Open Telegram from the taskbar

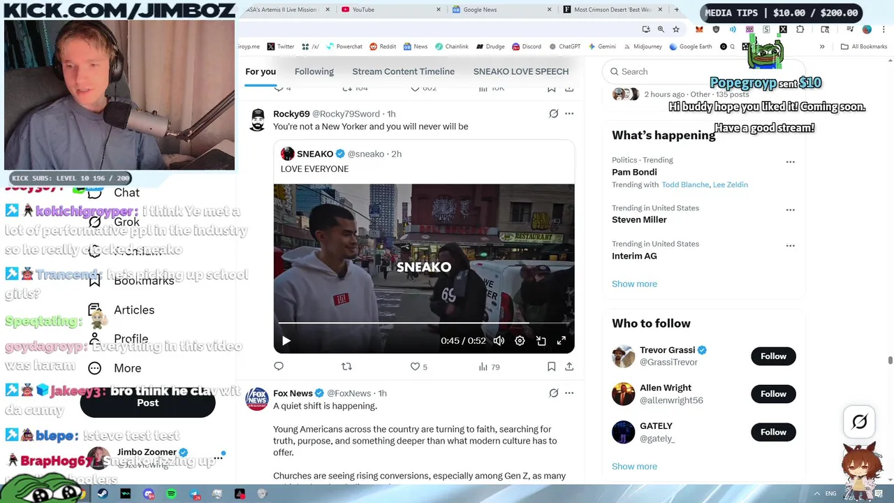tap(194, 494)
